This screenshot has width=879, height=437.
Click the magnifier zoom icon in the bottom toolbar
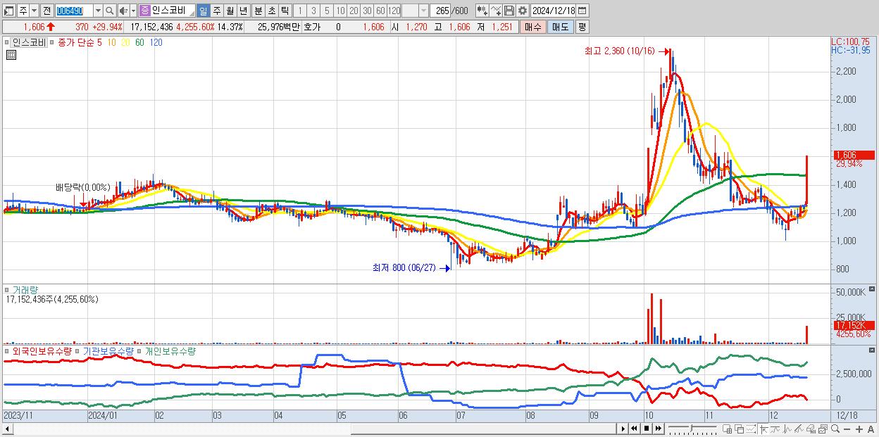coord(835,429)
